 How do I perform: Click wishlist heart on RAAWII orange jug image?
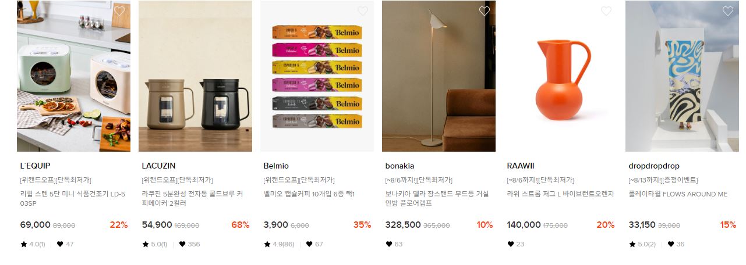pos(606,11)
